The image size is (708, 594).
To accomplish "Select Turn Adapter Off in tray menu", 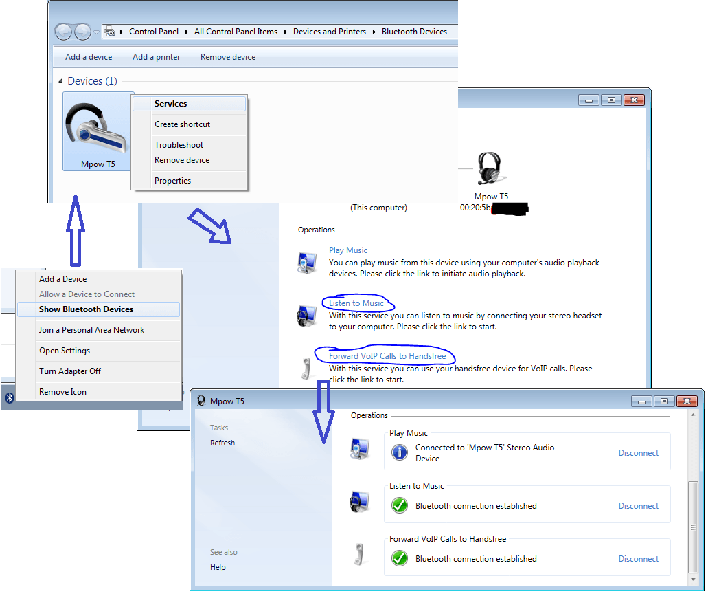I will pos(70,371).
